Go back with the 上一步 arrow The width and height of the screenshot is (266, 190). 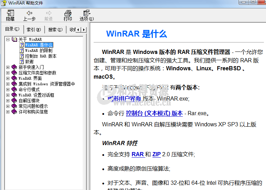(x=30, y=13)
